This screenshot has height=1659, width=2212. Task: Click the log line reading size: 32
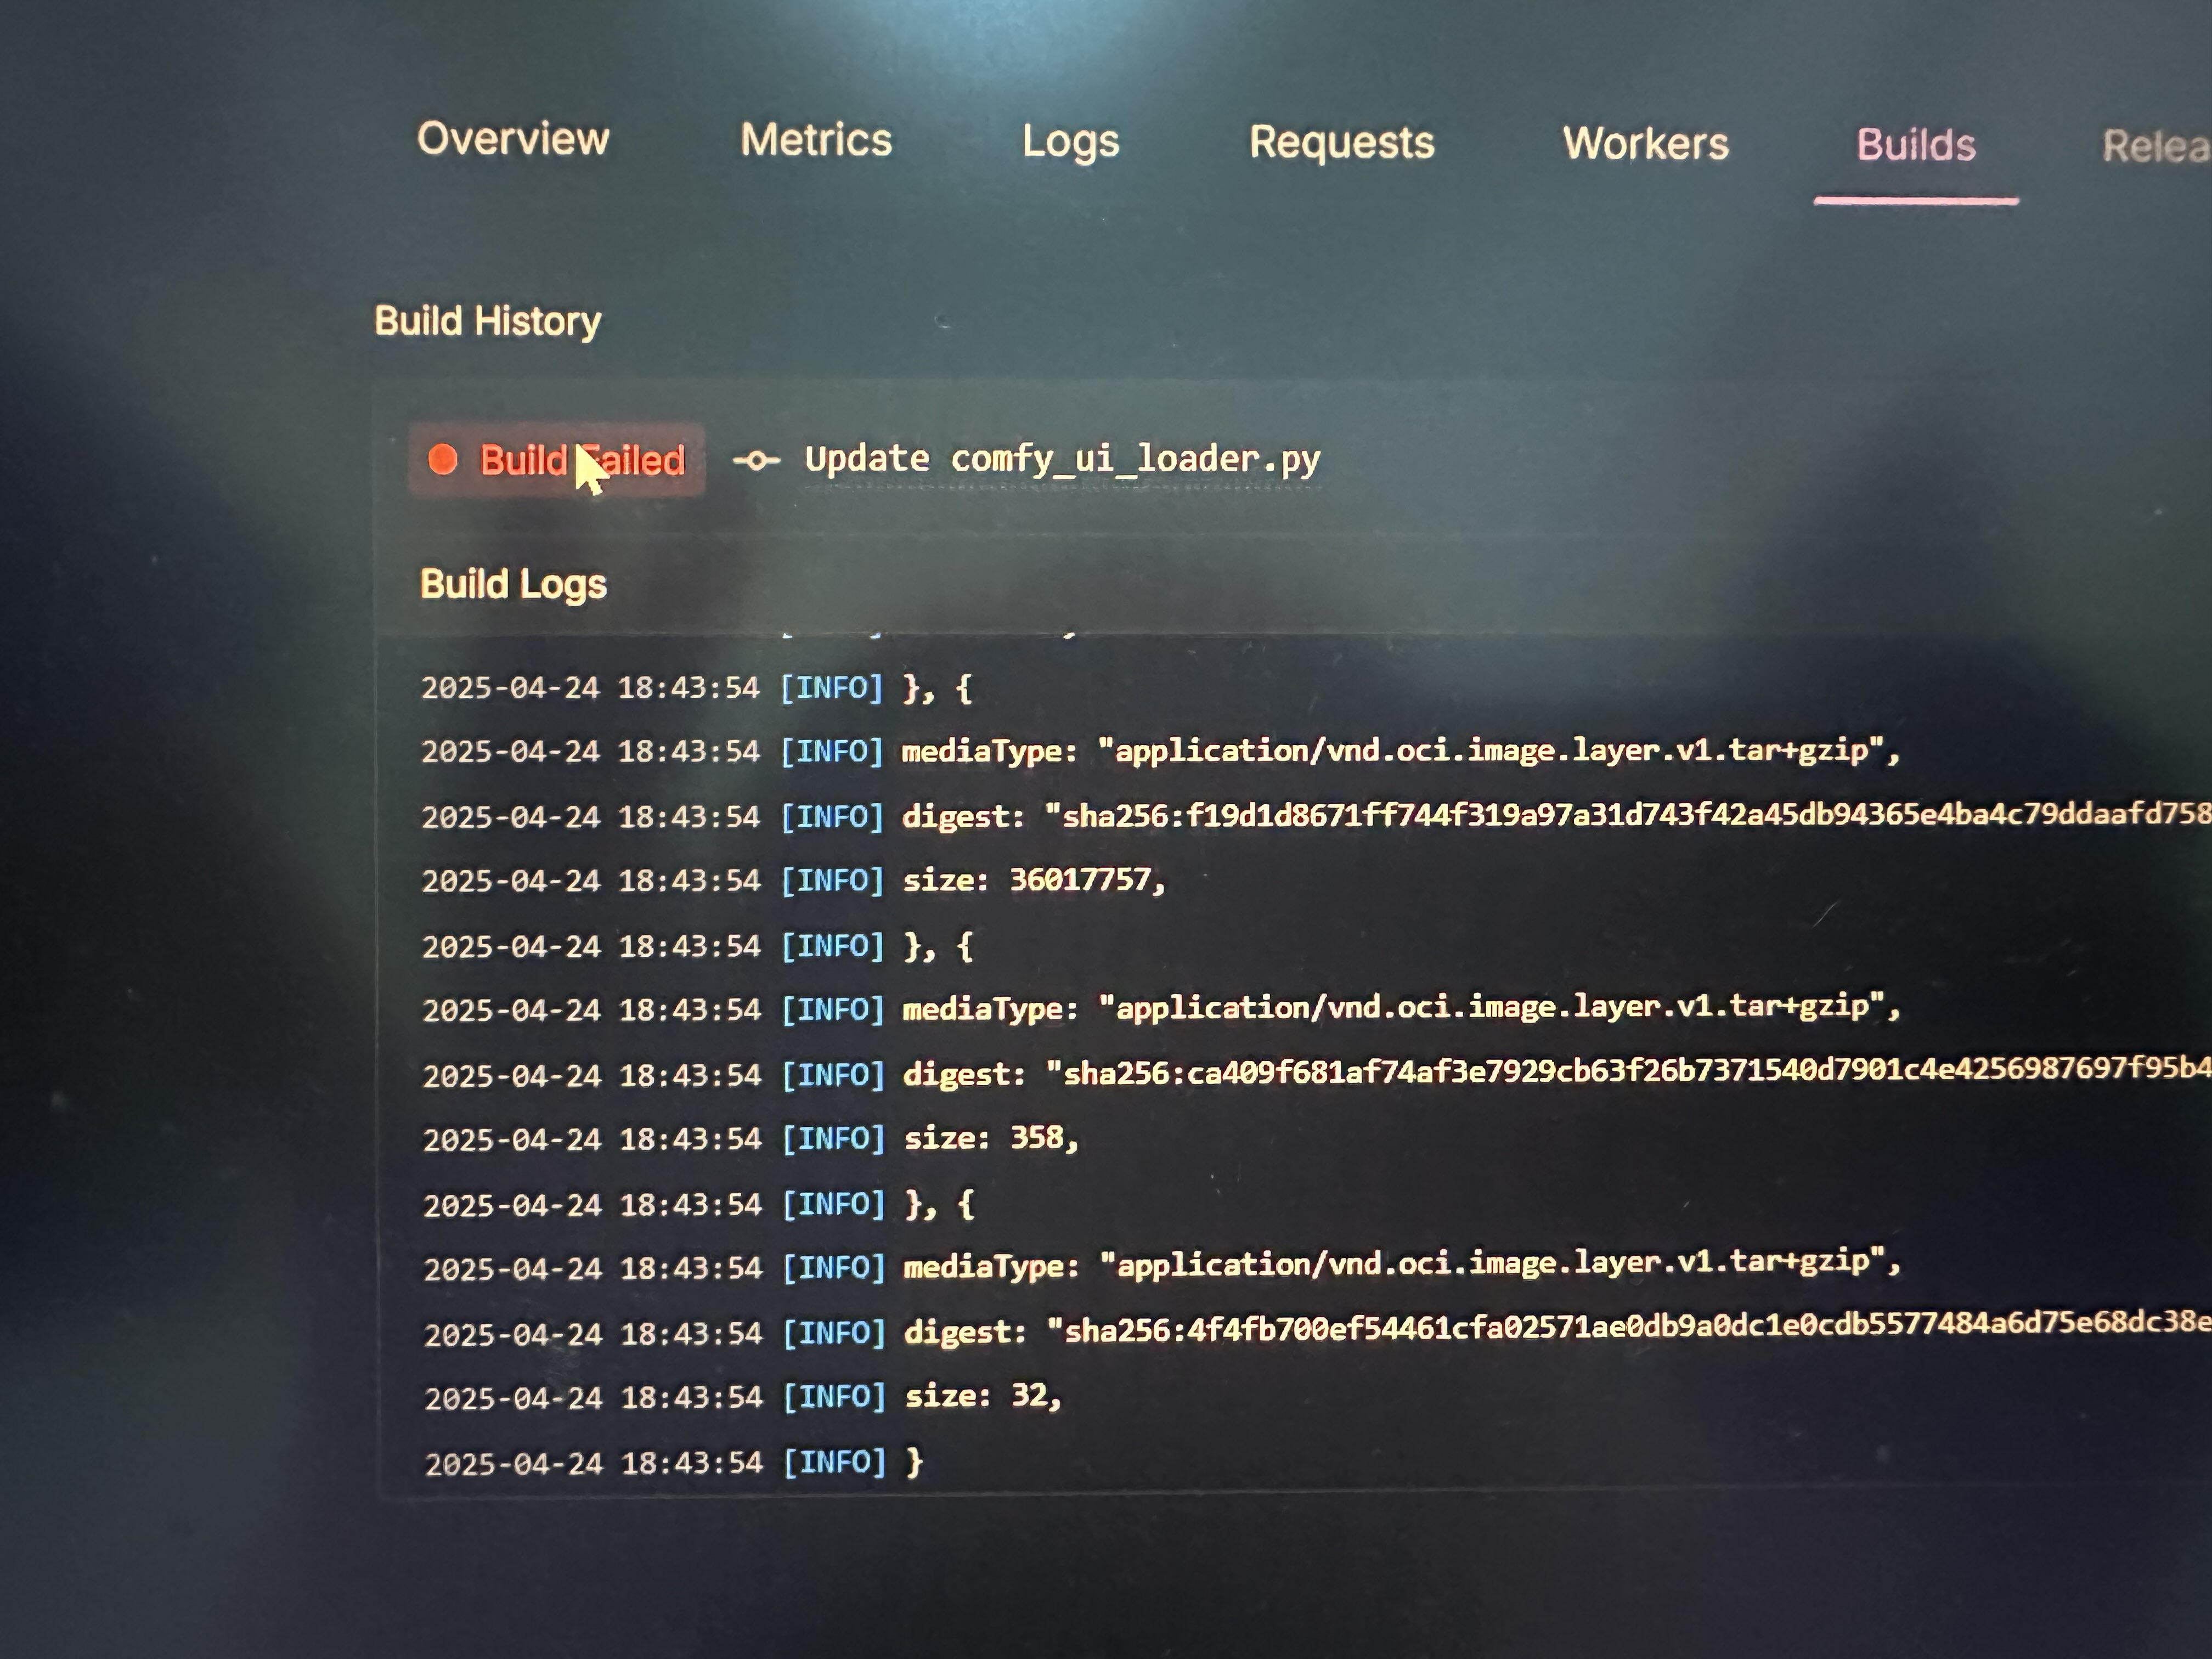pyautogui.click(x=983, y=1396)
